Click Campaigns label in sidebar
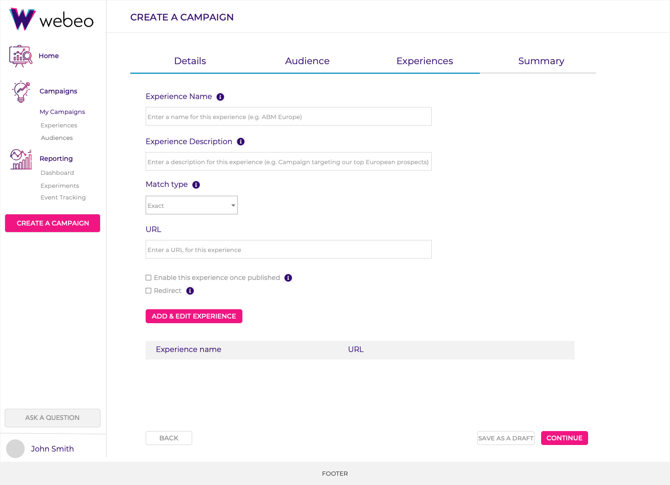This screenshot has width=670, height=485. tap(59, 91)
